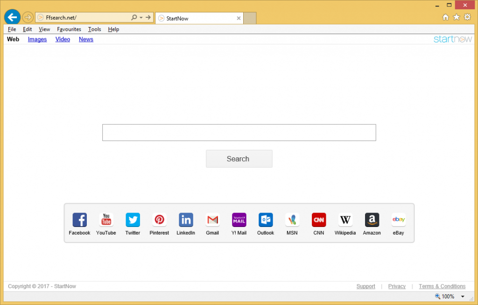Switch to the Images search tab

coord(37,39)
